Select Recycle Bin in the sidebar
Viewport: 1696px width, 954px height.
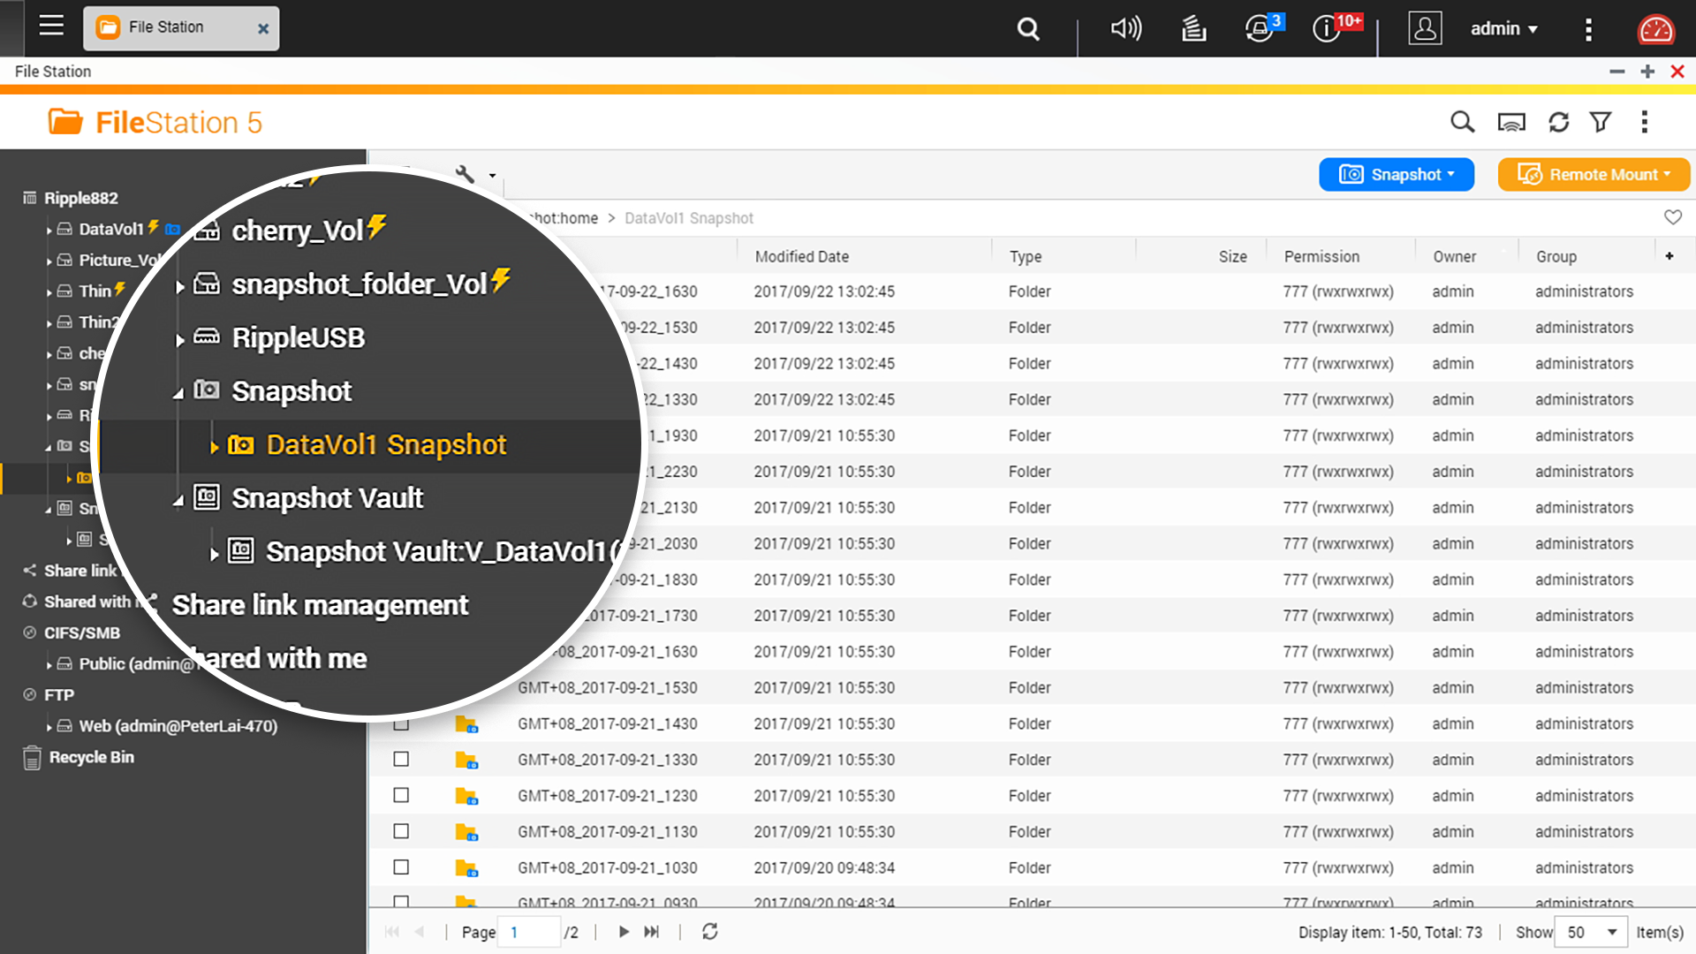91,757
